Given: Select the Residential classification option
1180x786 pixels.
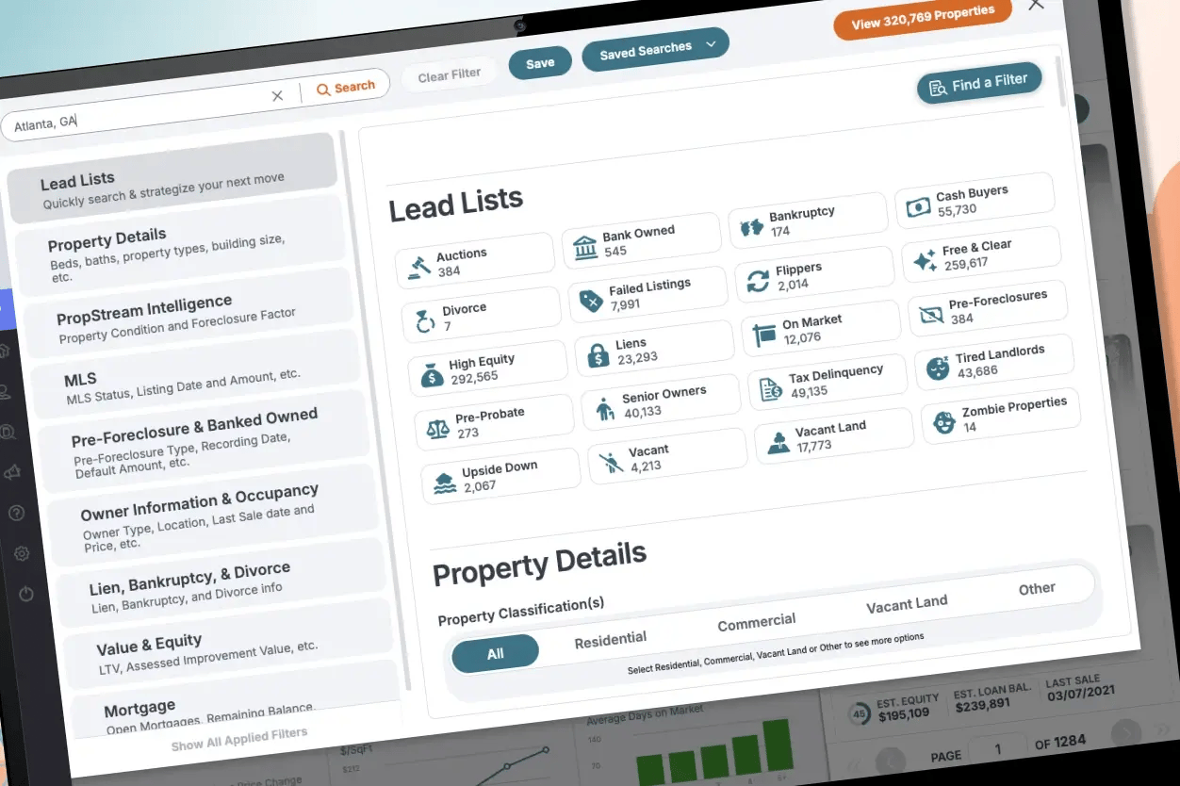Looking at the screenshot, I should click(610, 639).
